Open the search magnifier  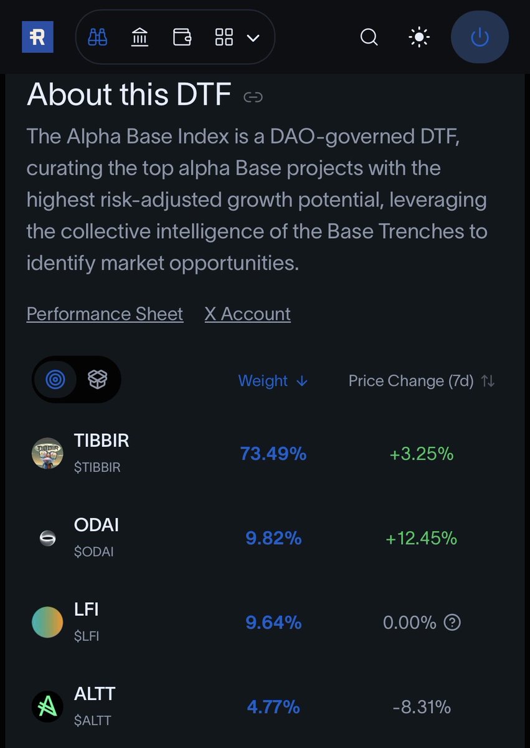(369, 37)
